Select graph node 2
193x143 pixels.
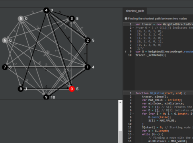(88, 40)
